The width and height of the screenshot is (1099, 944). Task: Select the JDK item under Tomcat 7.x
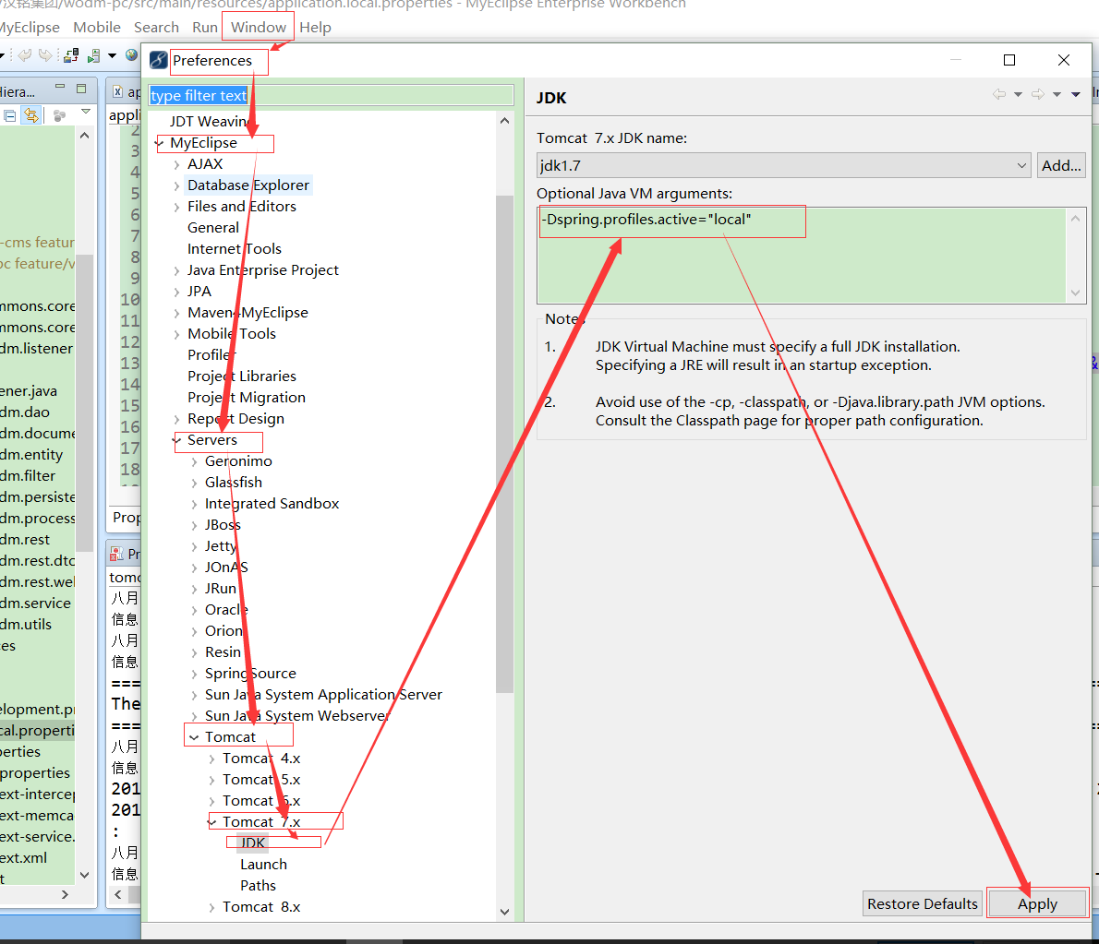[253, 842]
